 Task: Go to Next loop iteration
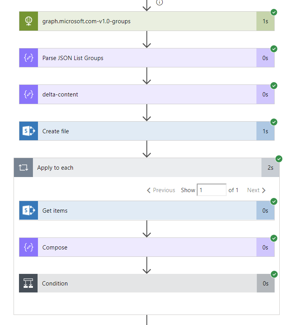tap(256, 190)
